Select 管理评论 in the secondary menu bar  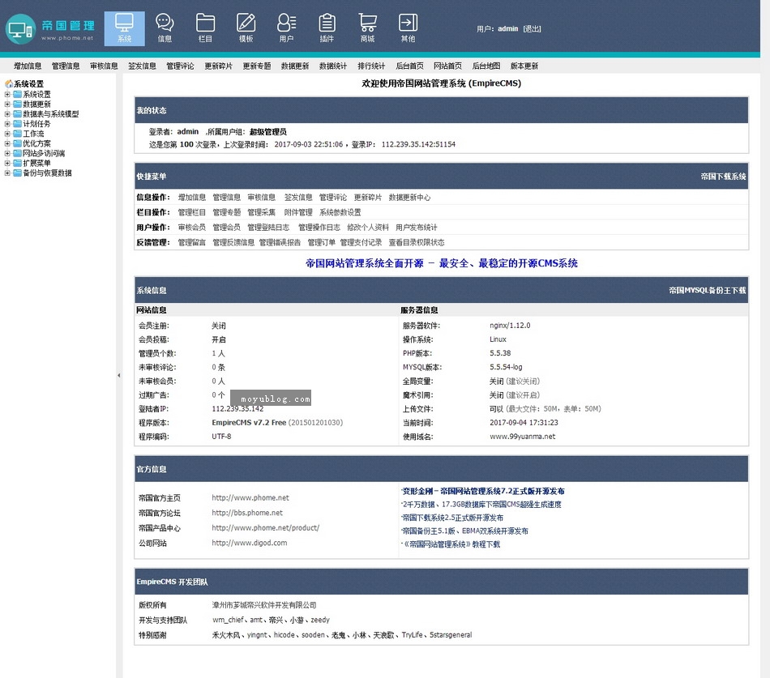[180, 66]
